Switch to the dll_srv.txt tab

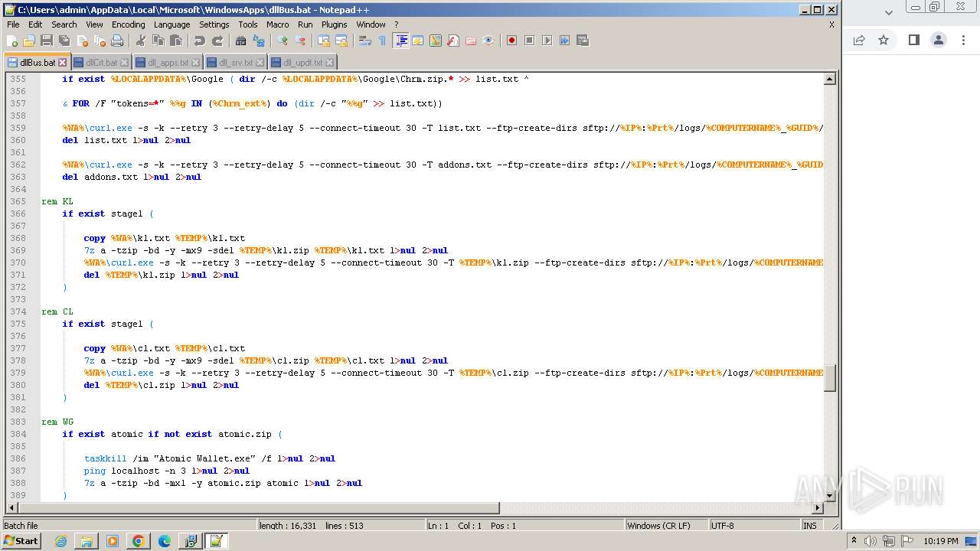[235, 63]
